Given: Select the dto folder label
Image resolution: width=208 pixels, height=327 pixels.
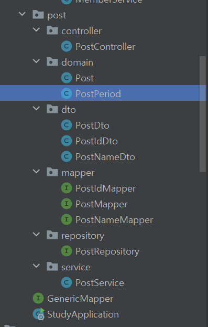Looking at the screenshot, I should point(69,110).
